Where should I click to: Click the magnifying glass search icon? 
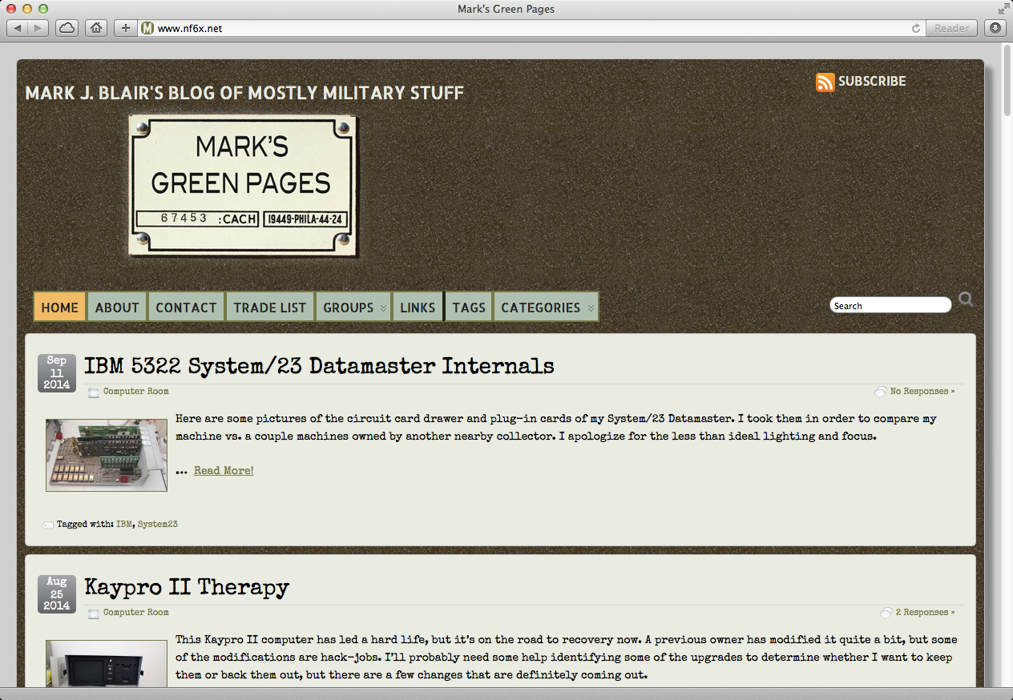(966, 300)
